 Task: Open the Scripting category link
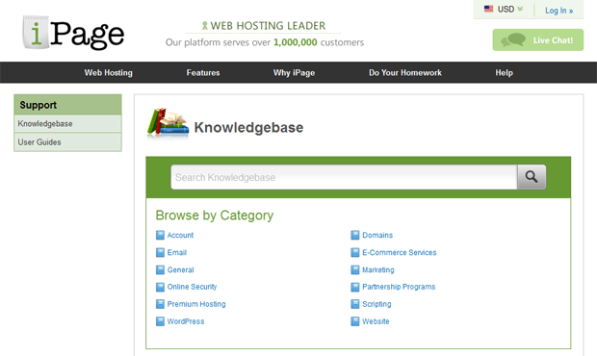pos(376,304)
